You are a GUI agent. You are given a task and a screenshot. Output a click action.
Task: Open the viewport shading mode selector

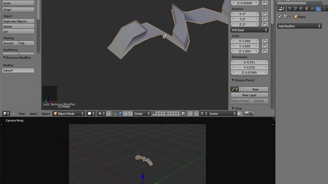pyautogui.click(x=91, y=113)
